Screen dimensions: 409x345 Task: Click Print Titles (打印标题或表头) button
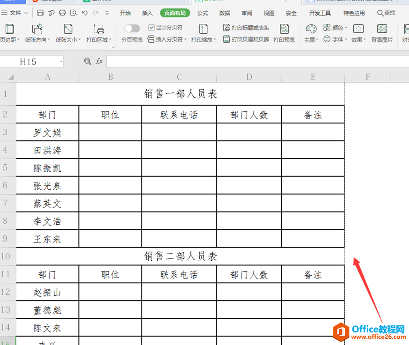pyautogui.click(x=246, y=28)
